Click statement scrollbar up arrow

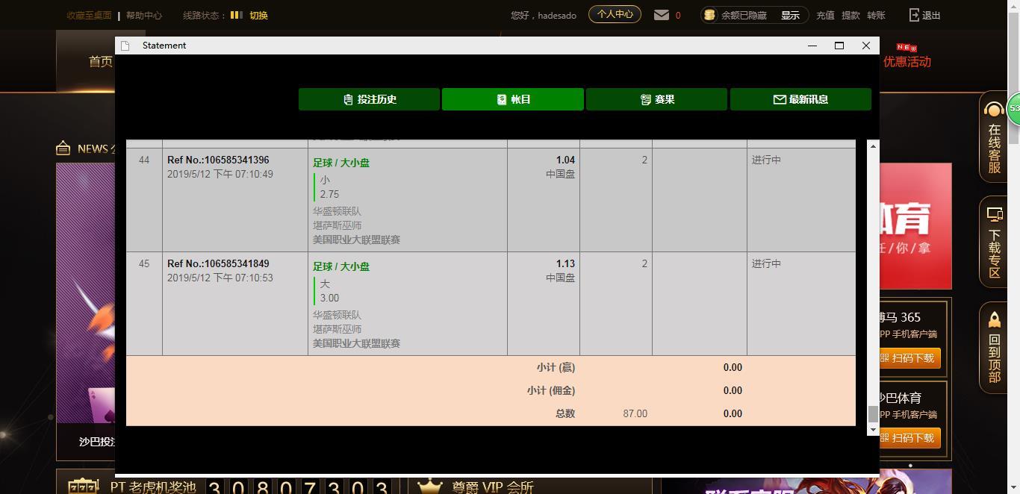(x=873, y=146)
